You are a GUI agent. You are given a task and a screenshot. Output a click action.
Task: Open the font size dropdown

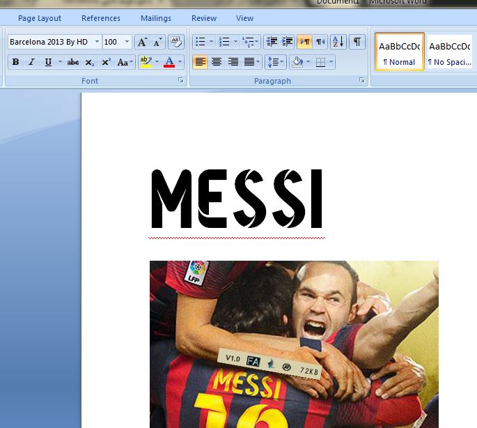[127, 42]
